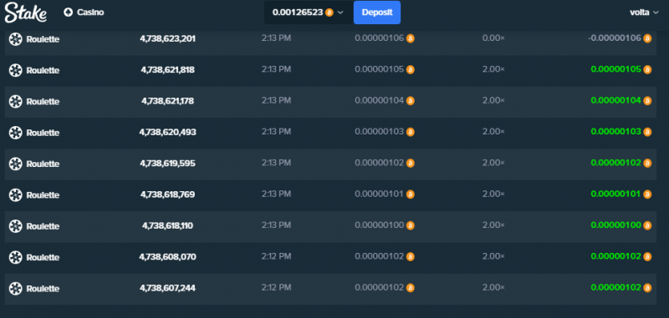Screen dimensions: 669x318
Task: Click bitcoin icon next to green profit 0.00000104
Action: (x=647, y=101)
